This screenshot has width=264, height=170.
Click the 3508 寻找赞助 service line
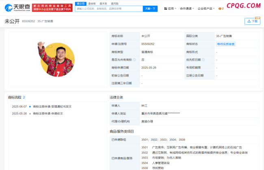click(x=153, y=168)
